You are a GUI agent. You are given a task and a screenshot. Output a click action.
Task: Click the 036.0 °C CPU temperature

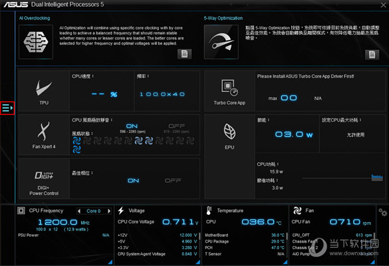click(x=262, y=222)
